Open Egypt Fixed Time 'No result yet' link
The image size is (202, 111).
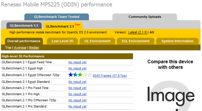77,62
